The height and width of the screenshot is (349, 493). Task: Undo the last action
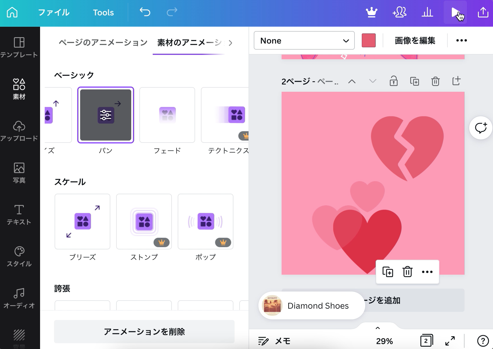coord(145,12)
